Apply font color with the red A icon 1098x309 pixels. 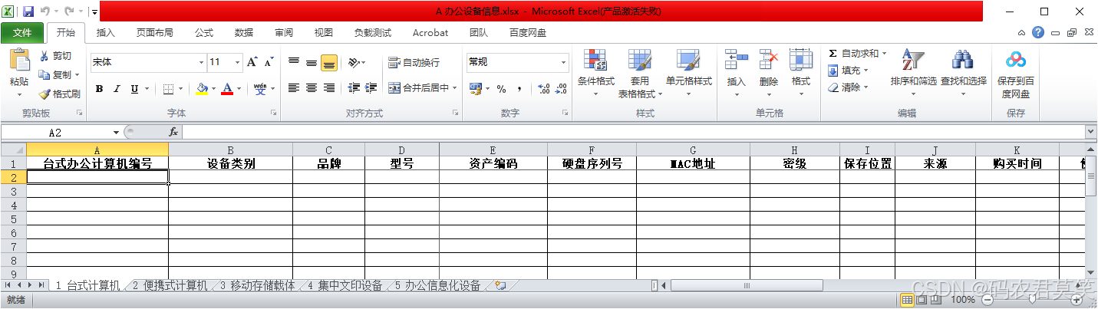click(227, 88)
